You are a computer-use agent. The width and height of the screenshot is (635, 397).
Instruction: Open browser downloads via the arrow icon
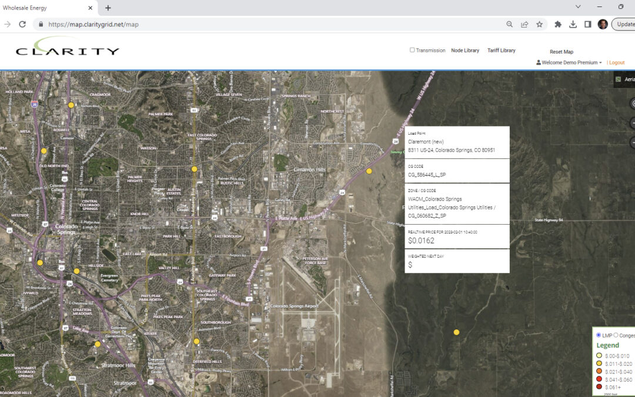point(573,24)
